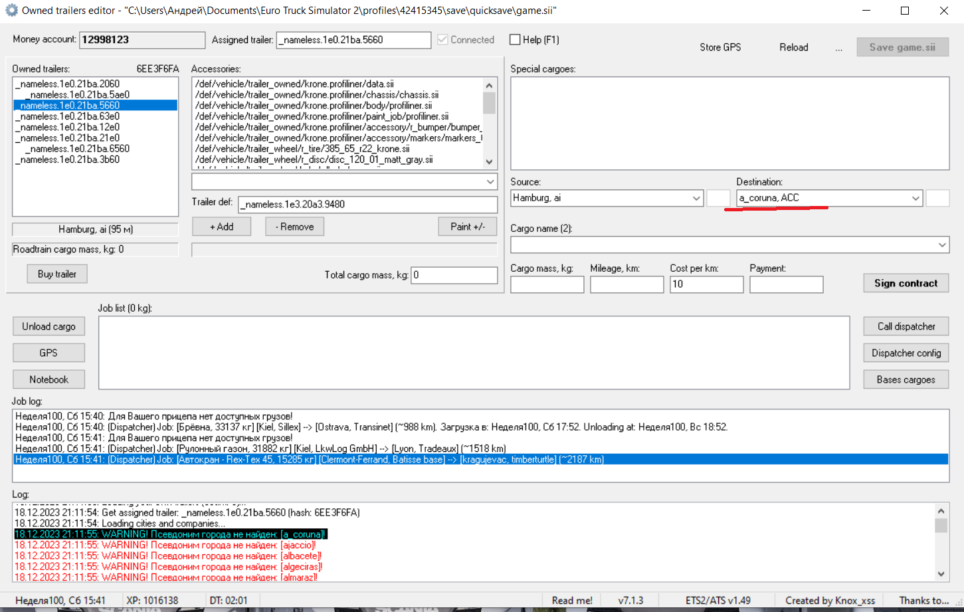Select accessory disc_120_01_matt_gray.sii row
This screenshot has height=612, width=964.
pos(337,159)
